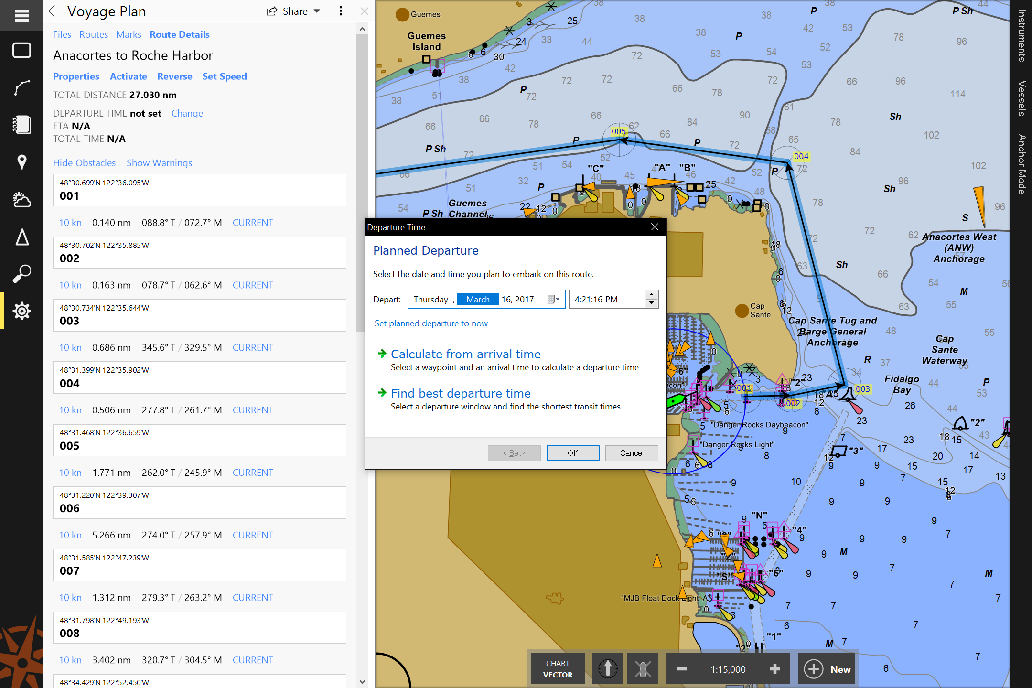The image size is (1032, 688).
Task: Click 'Calculate from arrival time' option
Action: (465, 353)
